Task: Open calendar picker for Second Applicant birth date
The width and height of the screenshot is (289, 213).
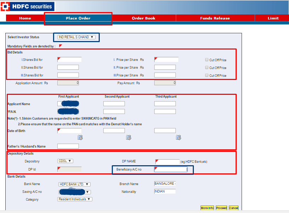Action: (x=128, y=137)
